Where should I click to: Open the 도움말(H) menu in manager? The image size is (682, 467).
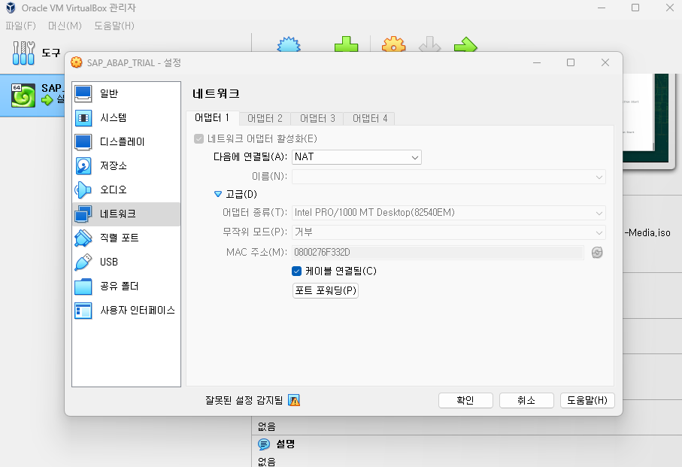coord(114,26)
